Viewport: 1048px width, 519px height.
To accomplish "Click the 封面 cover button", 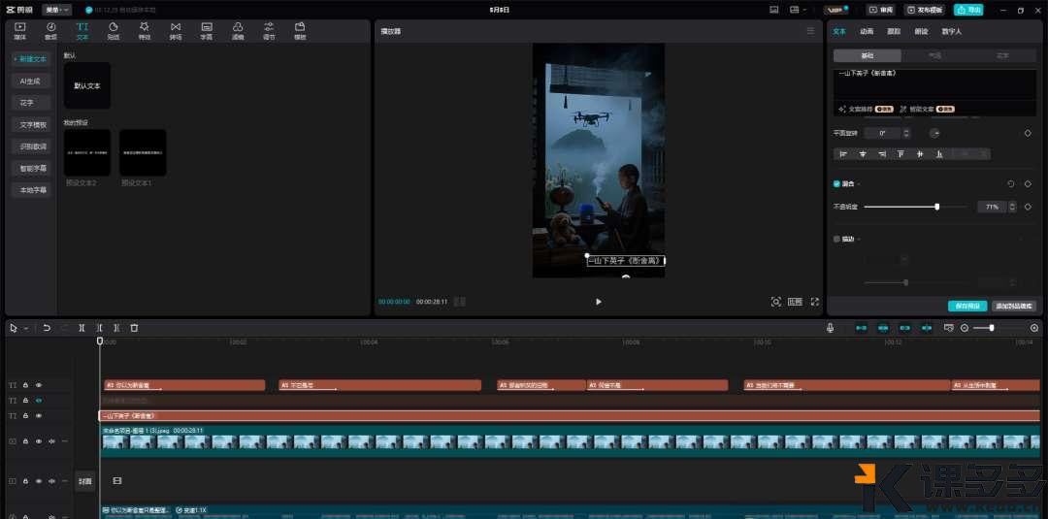I will point(85,481).
